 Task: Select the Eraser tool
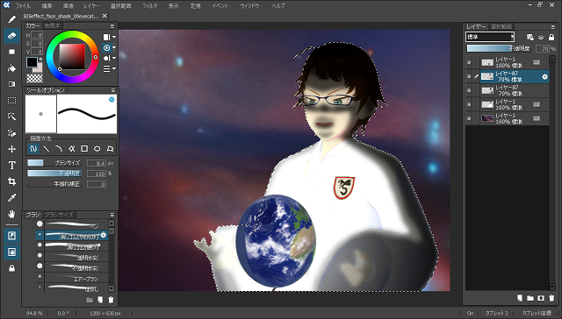11,36
